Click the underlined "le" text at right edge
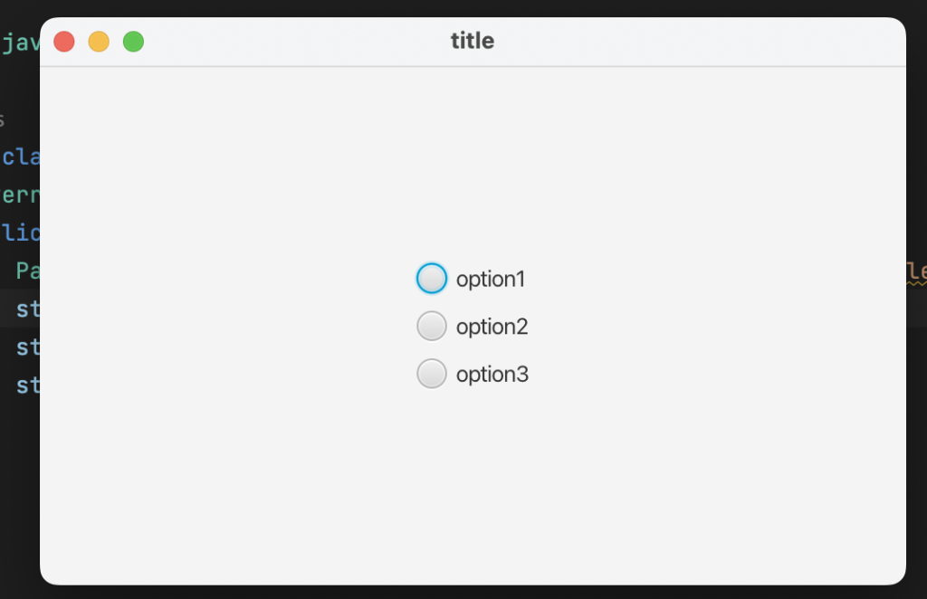927x599 pixels. coord(916,271)
